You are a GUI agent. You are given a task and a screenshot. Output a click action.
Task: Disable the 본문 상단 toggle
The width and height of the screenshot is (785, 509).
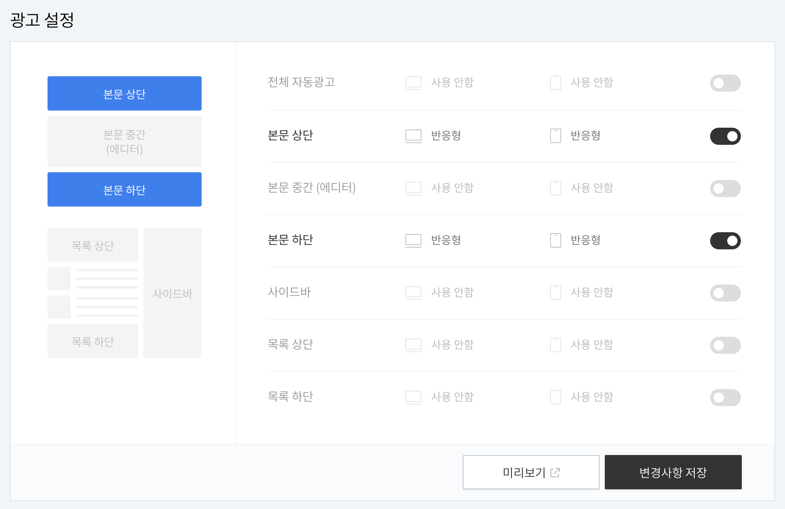click(725, 136)
